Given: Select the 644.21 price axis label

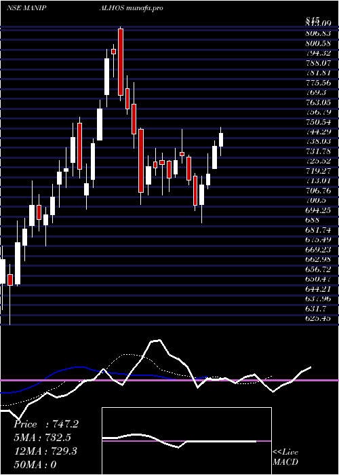Looking at the screenshot, I should click(x=318, y=289).
